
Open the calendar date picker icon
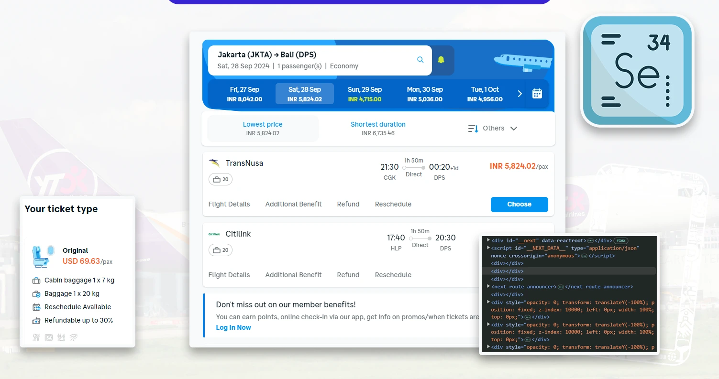[537, 93]
